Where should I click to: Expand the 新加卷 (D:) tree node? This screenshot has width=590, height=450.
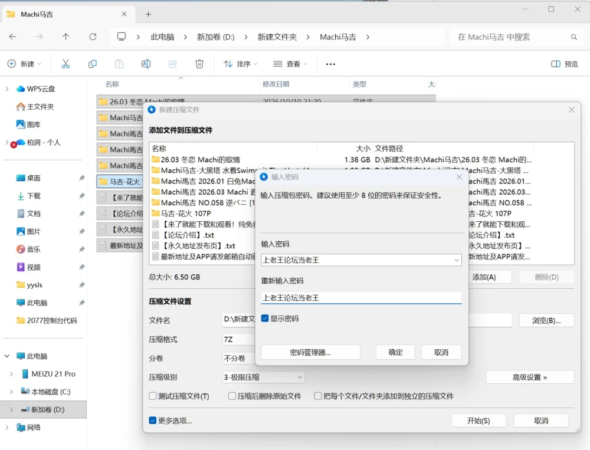pos(11,409)
